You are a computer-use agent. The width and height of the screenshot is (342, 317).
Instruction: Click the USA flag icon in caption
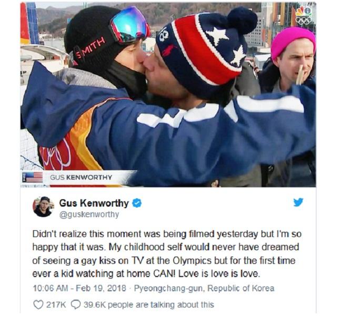tap(32, 177)
